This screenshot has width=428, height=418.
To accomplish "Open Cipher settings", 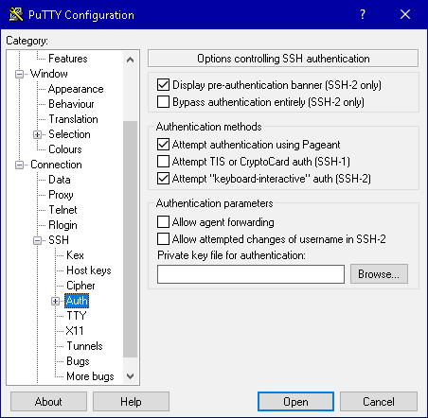I will (x=80, y=286).
